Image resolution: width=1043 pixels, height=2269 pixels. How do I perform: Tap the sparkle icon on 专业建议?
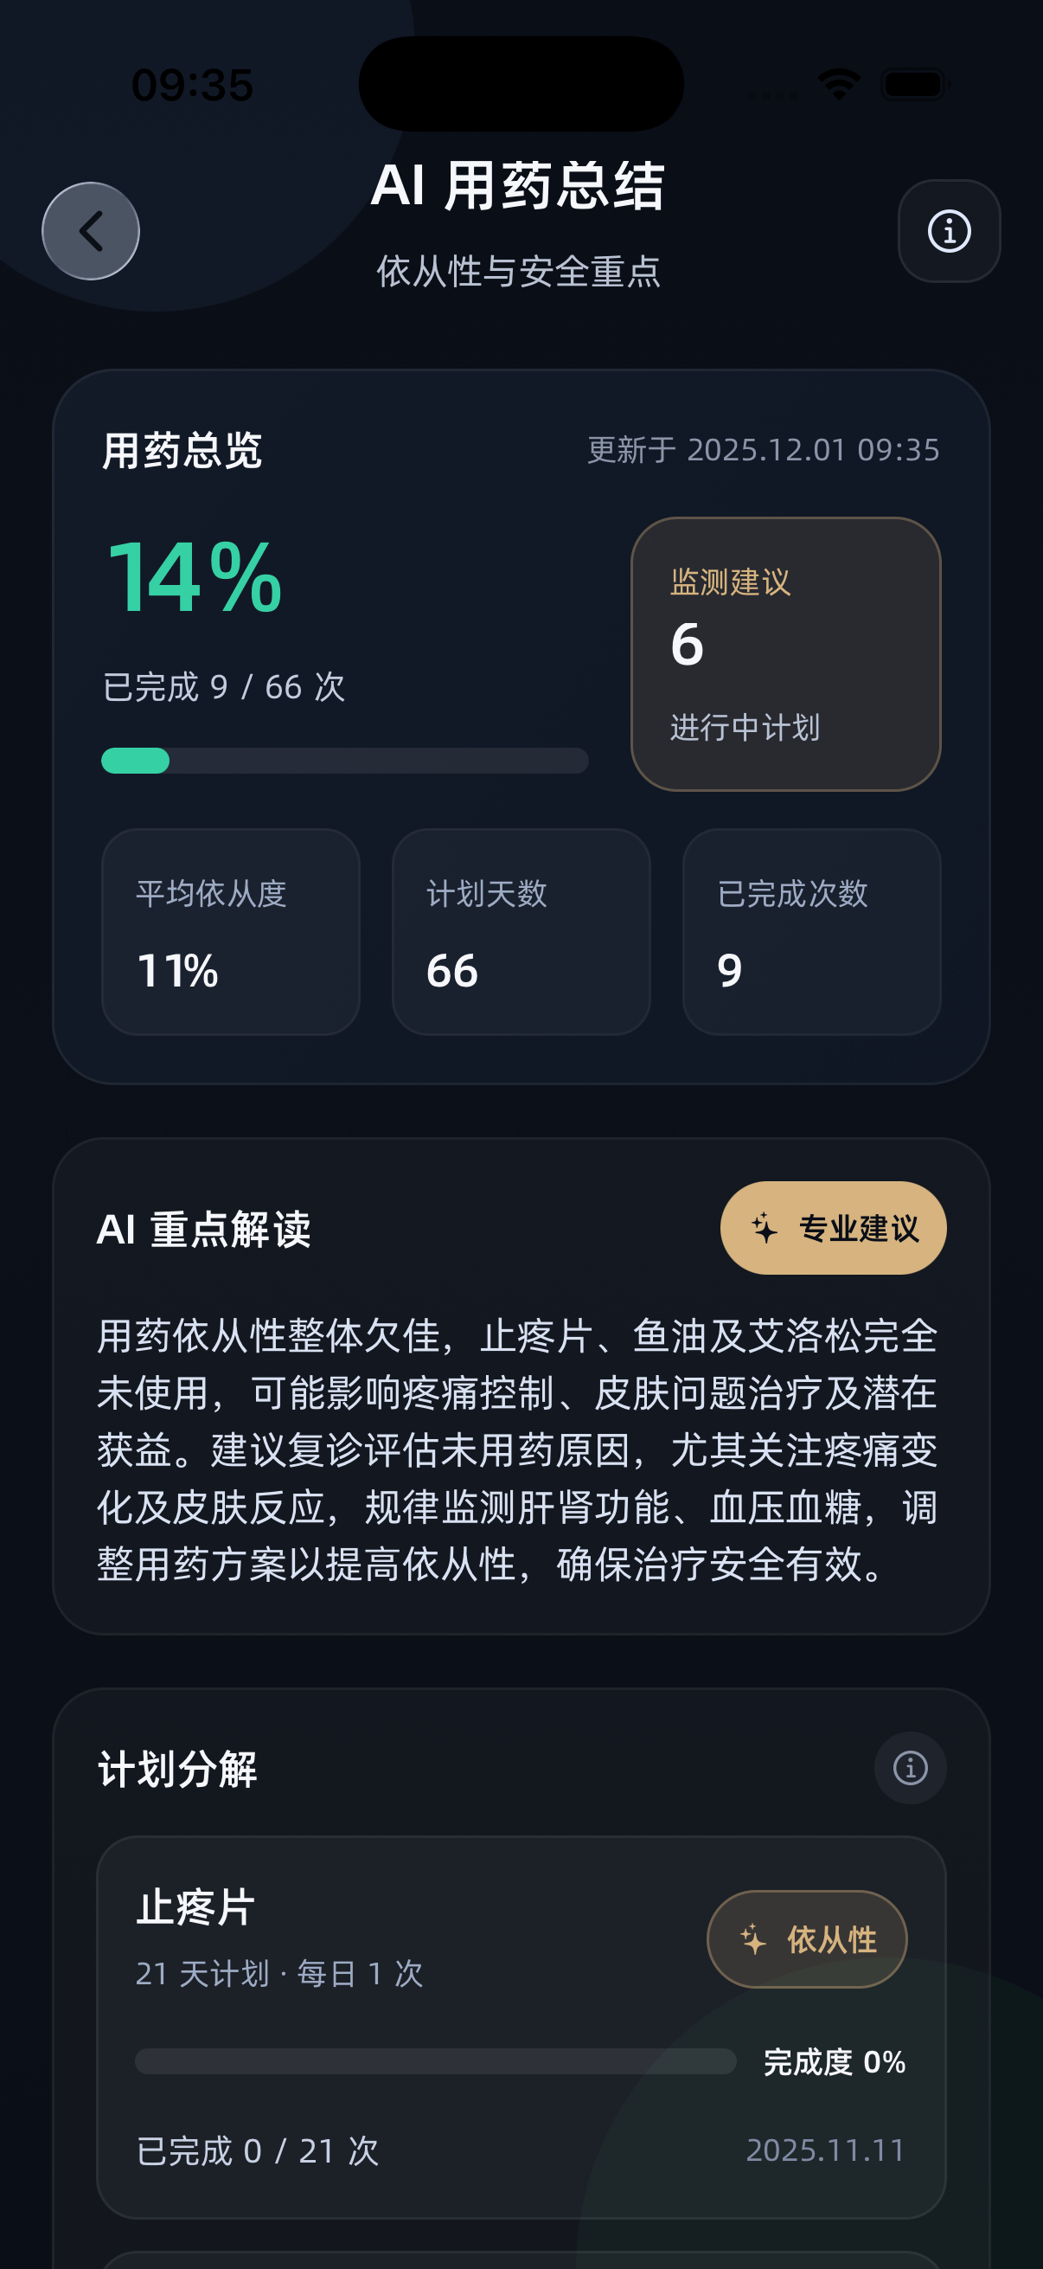[x=764, y=1228]
